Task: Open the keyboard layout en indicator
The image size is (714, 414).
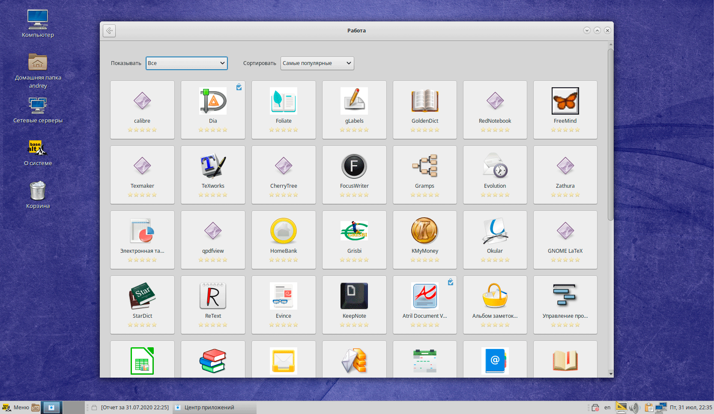Action: click(607, 408)
